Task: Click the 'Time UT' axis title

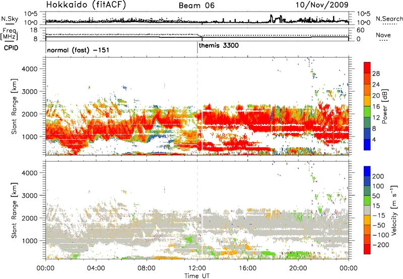Action: coord(197,276)
